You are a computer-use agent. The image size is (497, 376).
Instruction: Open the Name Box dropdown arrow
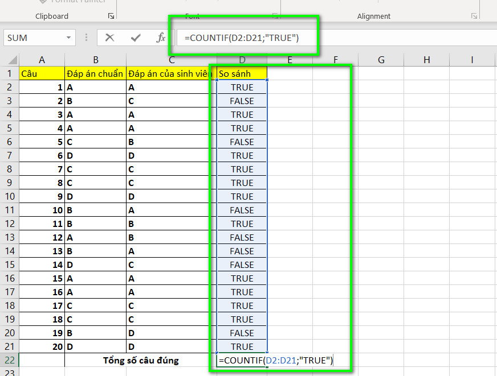tap(70, 37)
